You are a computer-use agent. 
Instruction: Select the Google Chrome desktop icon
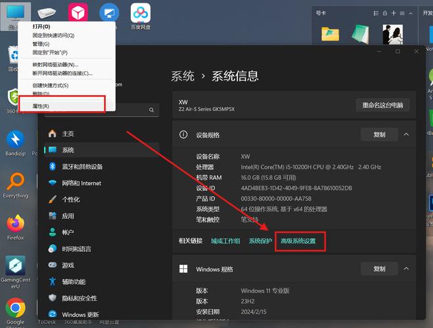pyautogui.click(x=16, y=312)
